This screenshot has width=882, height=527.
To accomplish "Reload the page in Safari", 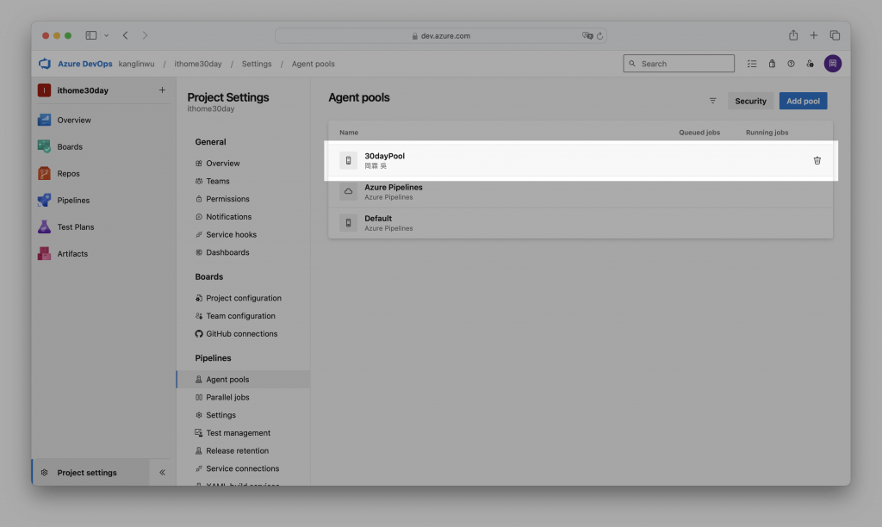I will tap(599, 35).
